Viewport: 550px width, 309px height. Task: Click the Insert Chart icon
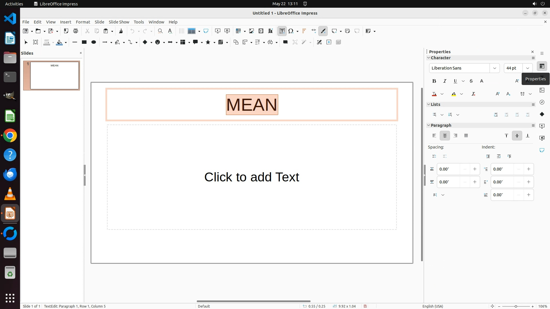coord(270,31)
